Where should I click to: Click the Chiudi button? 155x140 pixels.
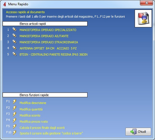pos(138,132)
